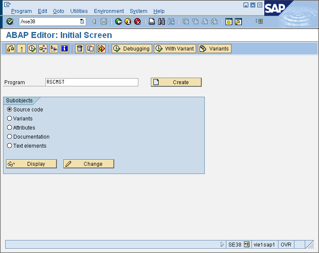319x253 pixels.
Task: Select the Variants radio button
Action: pyautogui.click(x=9, y=119)
